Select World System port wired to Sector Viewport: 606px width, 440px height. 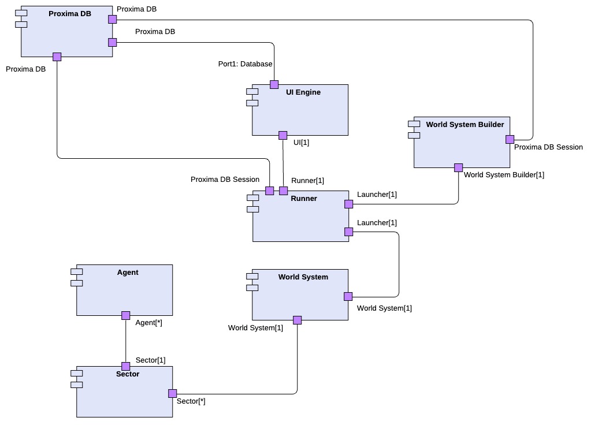[297, 320]
